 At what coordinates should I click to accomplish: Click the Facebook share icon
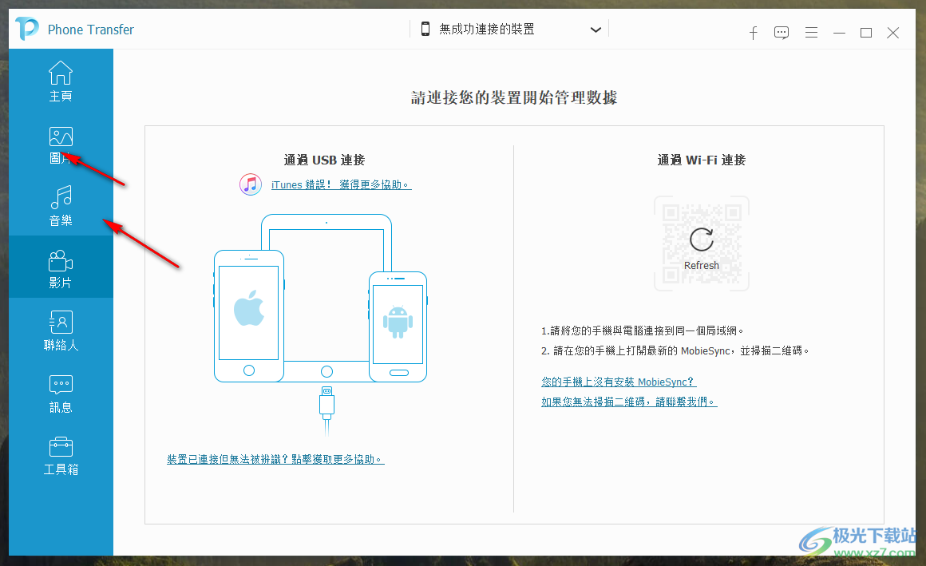tap(753, 33)
